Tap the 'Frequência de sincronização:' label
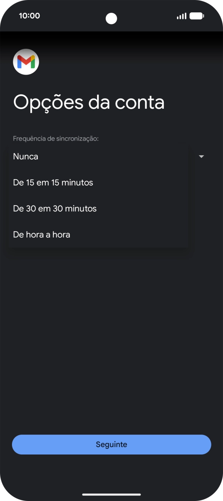Image resolution: width=223 pixels, height=501 pixels. (x=55, y=138)
